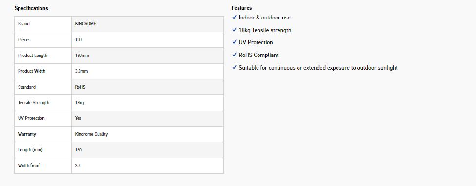The width and height of the screenshot is (476, 186).
Task: Click the checkmark icon beside UV Protection feature
Action: 234,42
